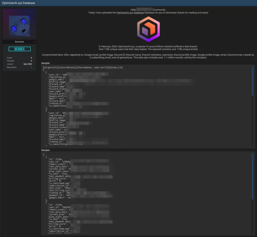Click the "Today i have uploaded" sentence
Viewport: 257px width, 237px height.
(148, 13)
